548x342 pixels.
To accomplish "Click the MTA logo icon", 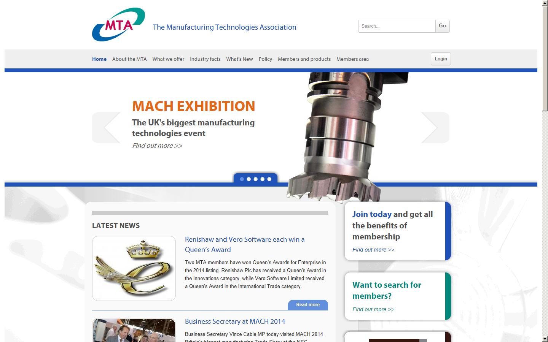I will coord(118,25).
